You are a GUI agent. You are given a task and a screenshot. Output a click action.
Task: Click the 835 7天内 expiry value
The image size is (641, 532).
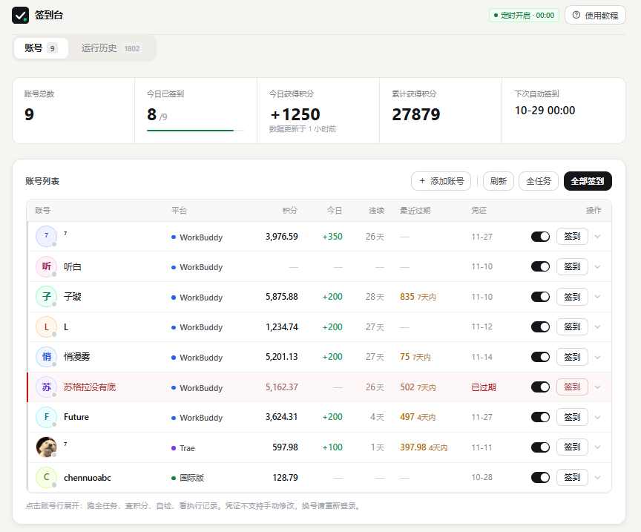[418, 297]
